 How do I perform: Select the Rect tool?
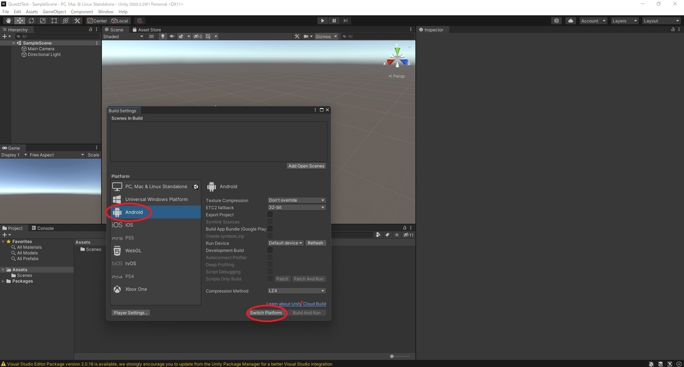[x=54, y=21]
